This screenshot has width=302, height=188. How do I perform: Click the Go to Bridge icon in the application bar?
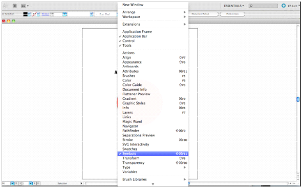tap(15, 6)
